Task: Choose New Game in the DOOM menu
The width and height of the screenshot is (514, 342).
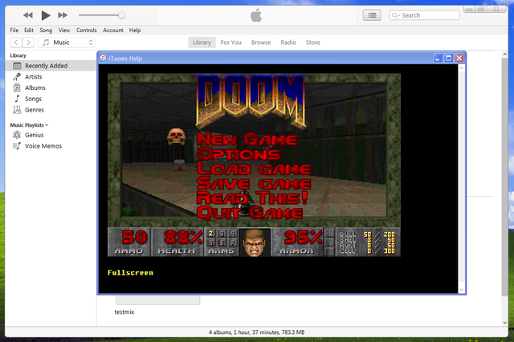Action: [x=247, y=139]
